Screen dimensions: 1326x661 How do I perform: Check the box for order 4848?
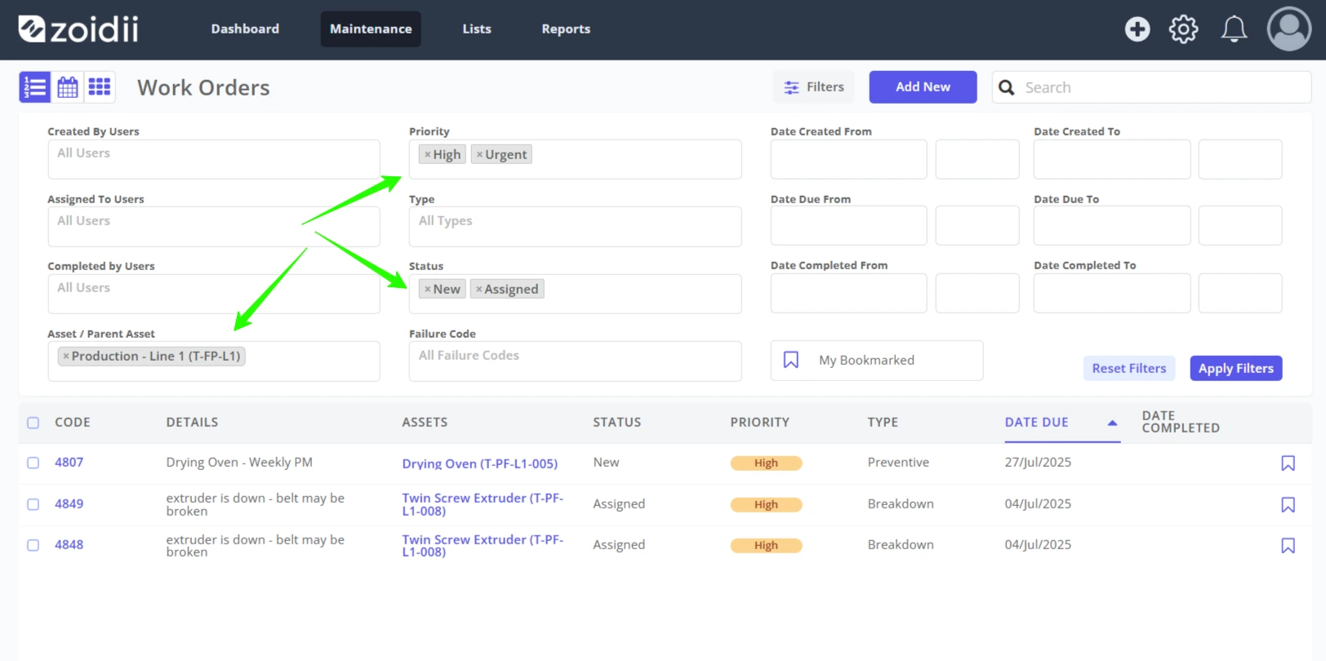(33, 545)
